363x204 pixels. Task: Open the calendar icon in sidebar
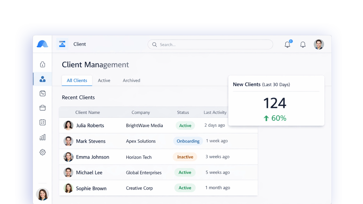pyautogui.click(x=42, y=122)
